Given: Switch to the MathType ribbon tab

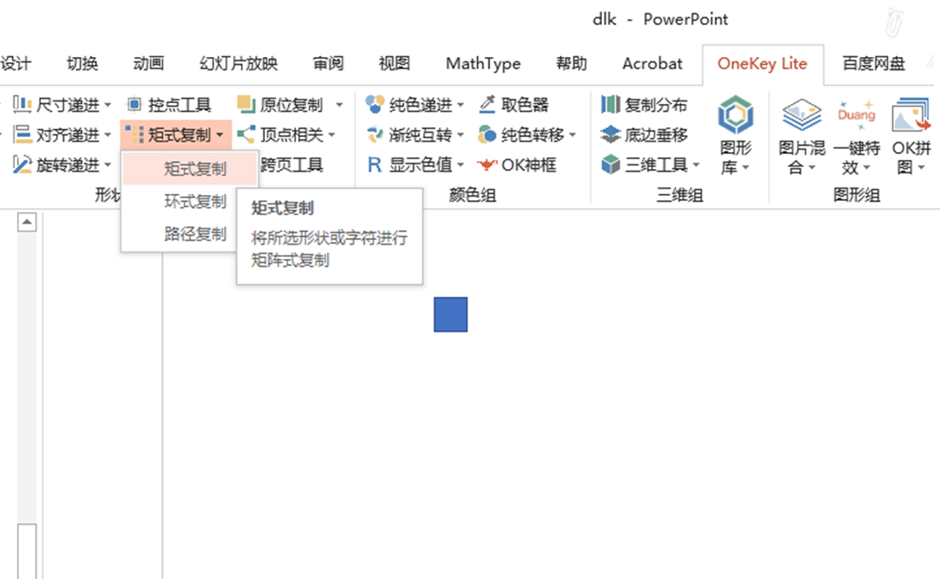Looking at the screenshot, I should click(x=483, y=63).
